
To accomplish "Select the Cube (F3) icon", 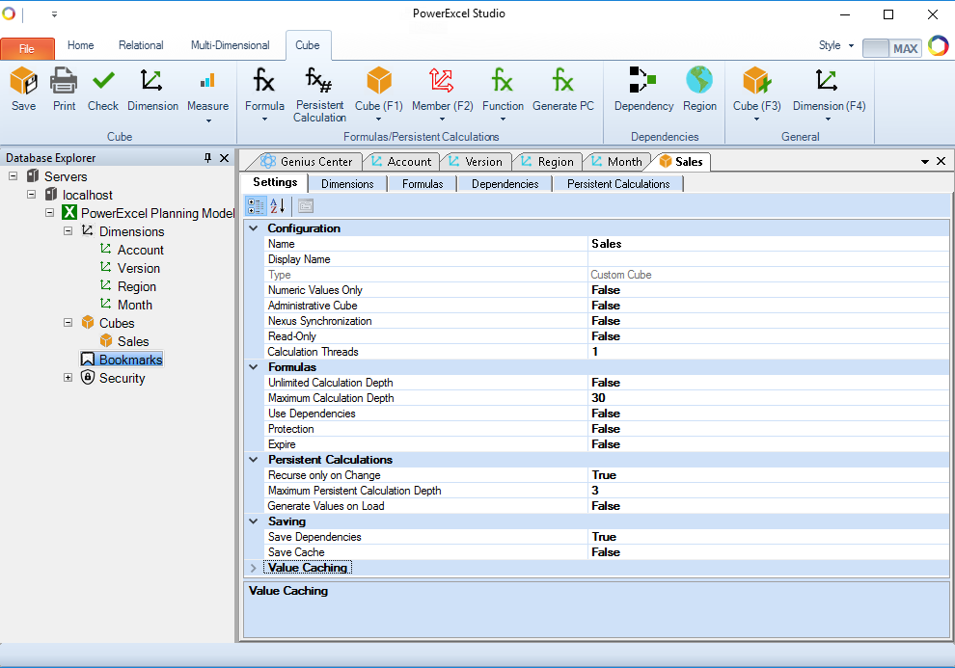I will tap(756, 81).
